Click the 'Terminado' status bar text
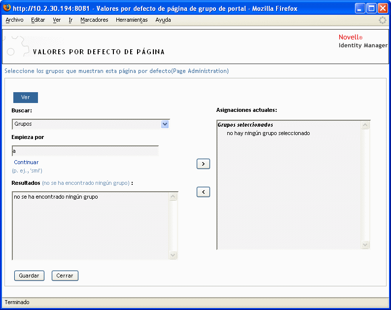 (17, 302)
